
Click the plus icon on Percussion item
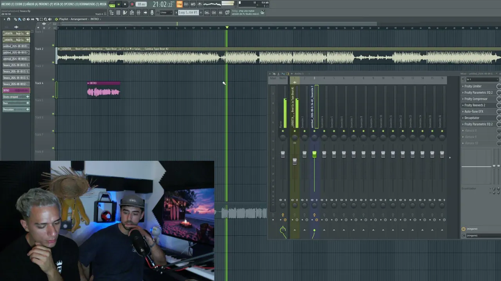(x=27, y=109)
